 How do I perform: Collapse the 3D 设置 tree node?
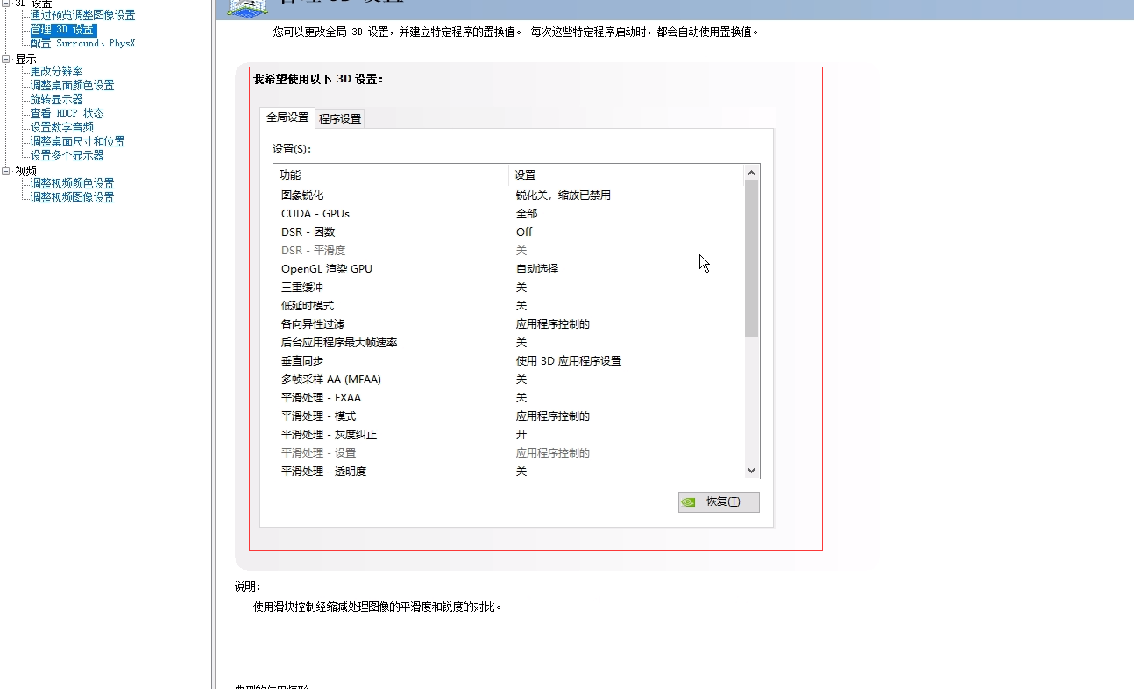coord(7,4)
